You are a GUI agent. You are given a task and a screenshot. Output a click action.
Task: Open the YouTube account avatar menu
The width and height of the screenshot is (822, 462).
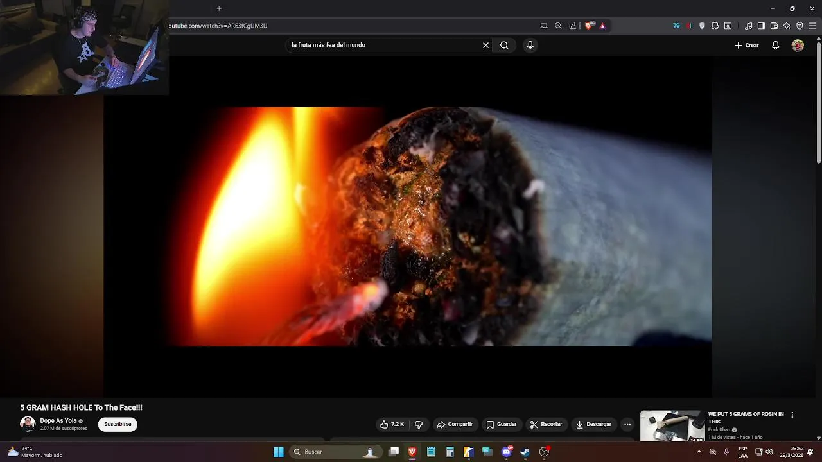[798, 46]
